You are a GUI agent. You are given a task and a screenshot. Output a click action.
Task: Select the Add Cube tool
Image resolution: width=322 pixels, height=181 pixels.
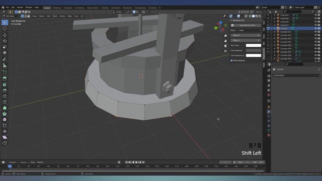(5, 72)
